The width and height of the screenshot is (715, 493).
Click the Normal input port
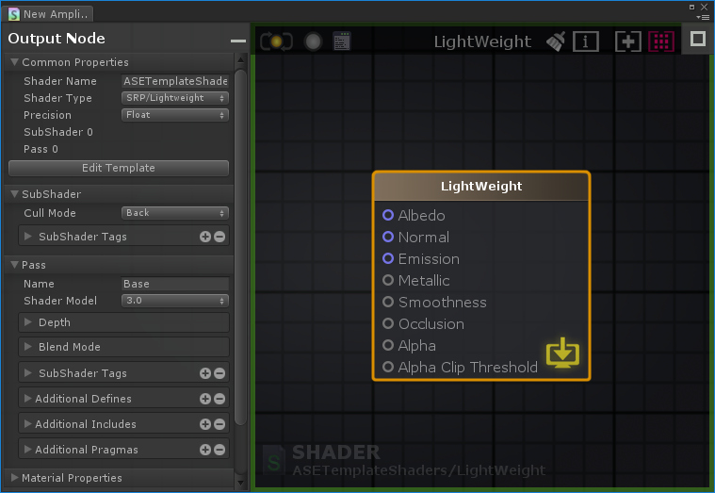[388, 237]
